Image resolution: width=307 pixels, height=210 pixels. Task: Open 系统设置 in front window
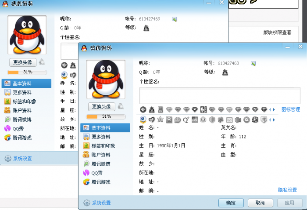pos(97,203)
